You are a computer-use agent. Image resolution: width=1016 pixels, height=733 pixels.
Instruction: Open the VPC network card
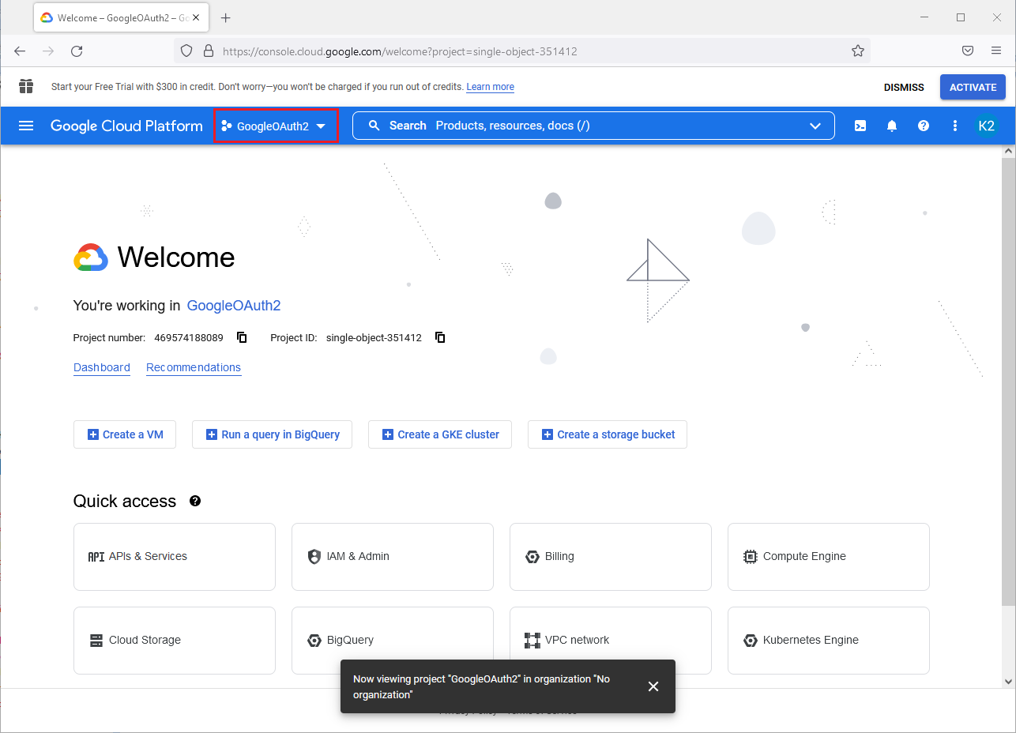pyautogui.click(x=611, y=641)
